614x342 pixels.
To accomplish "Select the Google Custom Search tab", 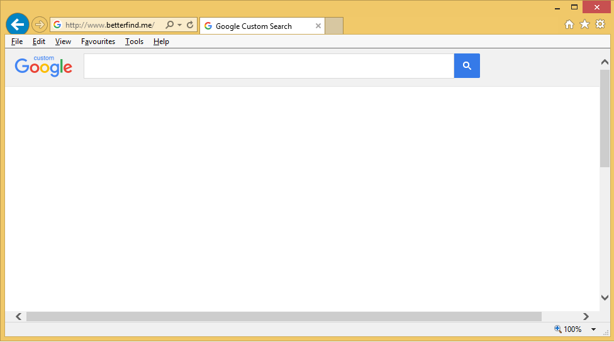I will pyautogui.click(x=254, y=26).
